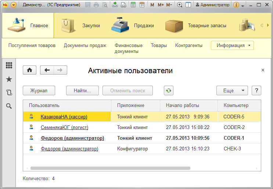The width and height of the screenshot is (273, 189).
Task: Select the CHEK-3 computer cell
Action: tap(240, 149)
